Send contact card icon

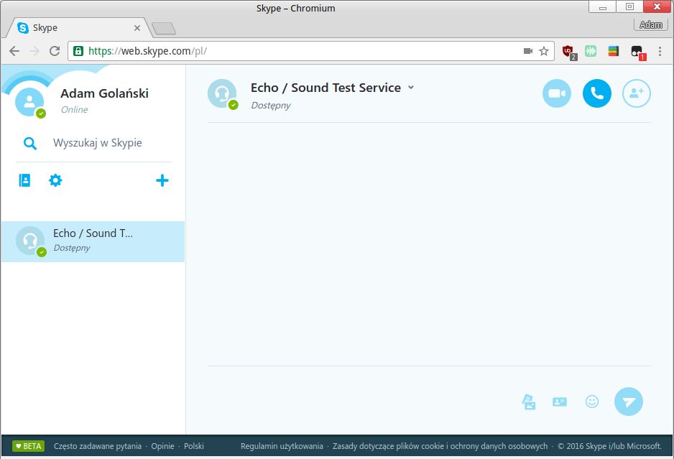click(560, 402)
